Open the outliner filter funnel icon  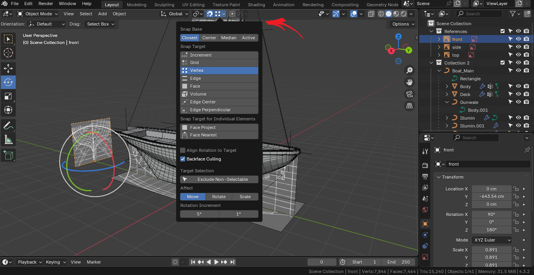pyautogui.click(x=513, y=14)
